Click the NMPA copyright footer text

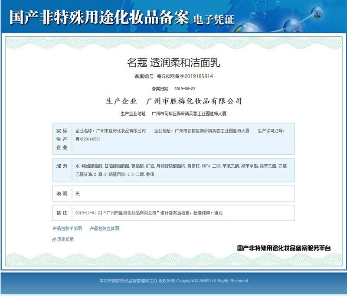click(174, 281)
